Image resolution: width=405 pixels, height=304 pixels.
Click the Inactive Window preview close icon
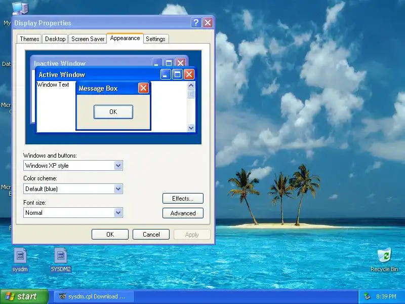click(x=181, y=62)
